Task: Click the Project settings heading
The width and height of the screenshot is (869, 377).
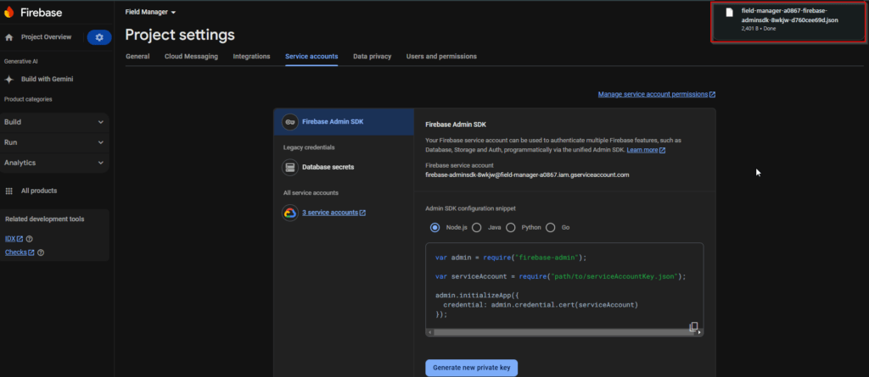Action: [180, 35]
